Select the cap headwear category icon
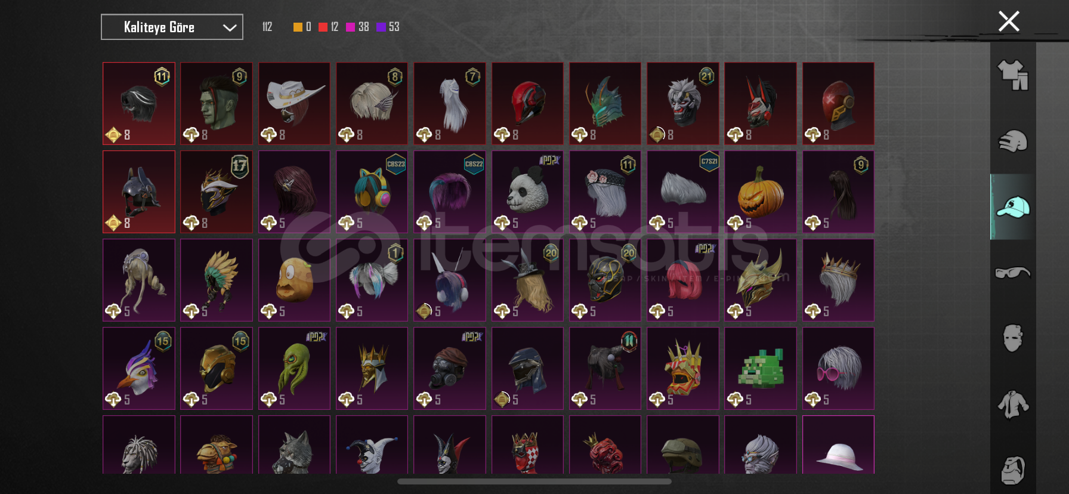 click(1013, 207)
